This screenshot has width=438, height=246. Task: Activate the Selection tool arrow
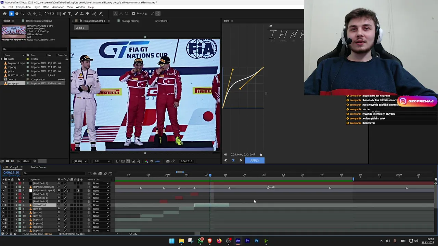point(11,14)
